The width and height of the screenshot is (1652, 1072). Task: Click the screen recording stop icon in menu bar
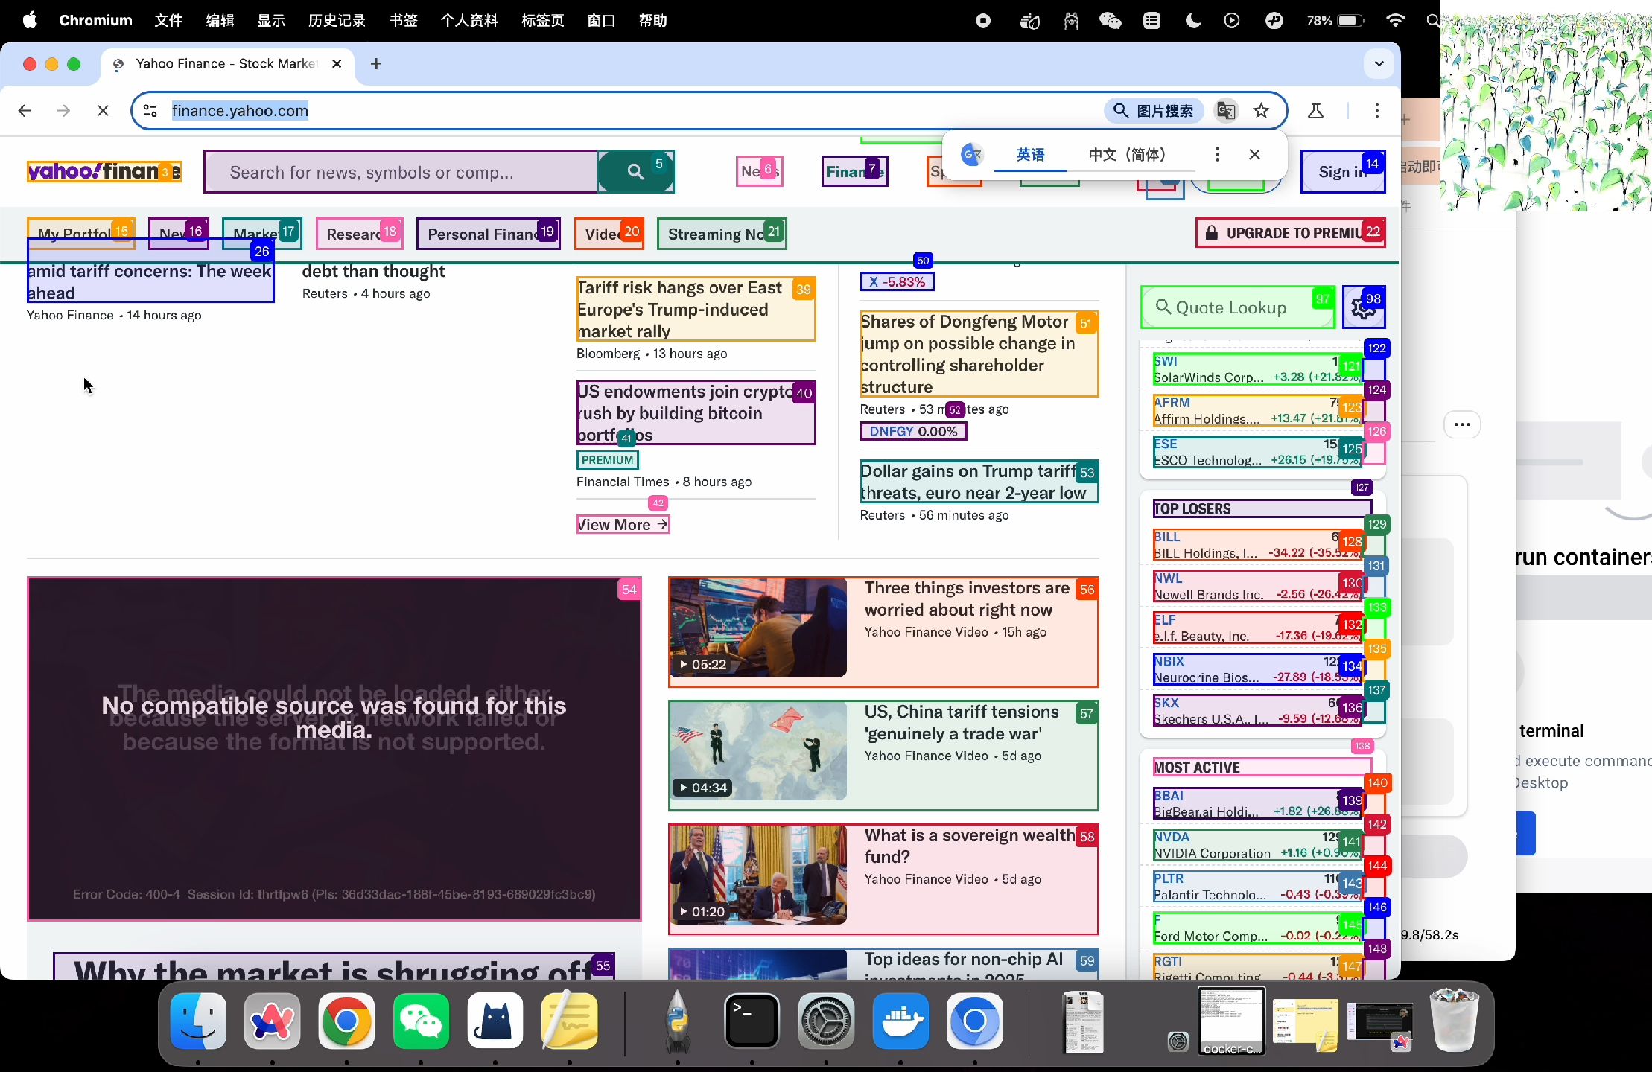click(983, 20)
